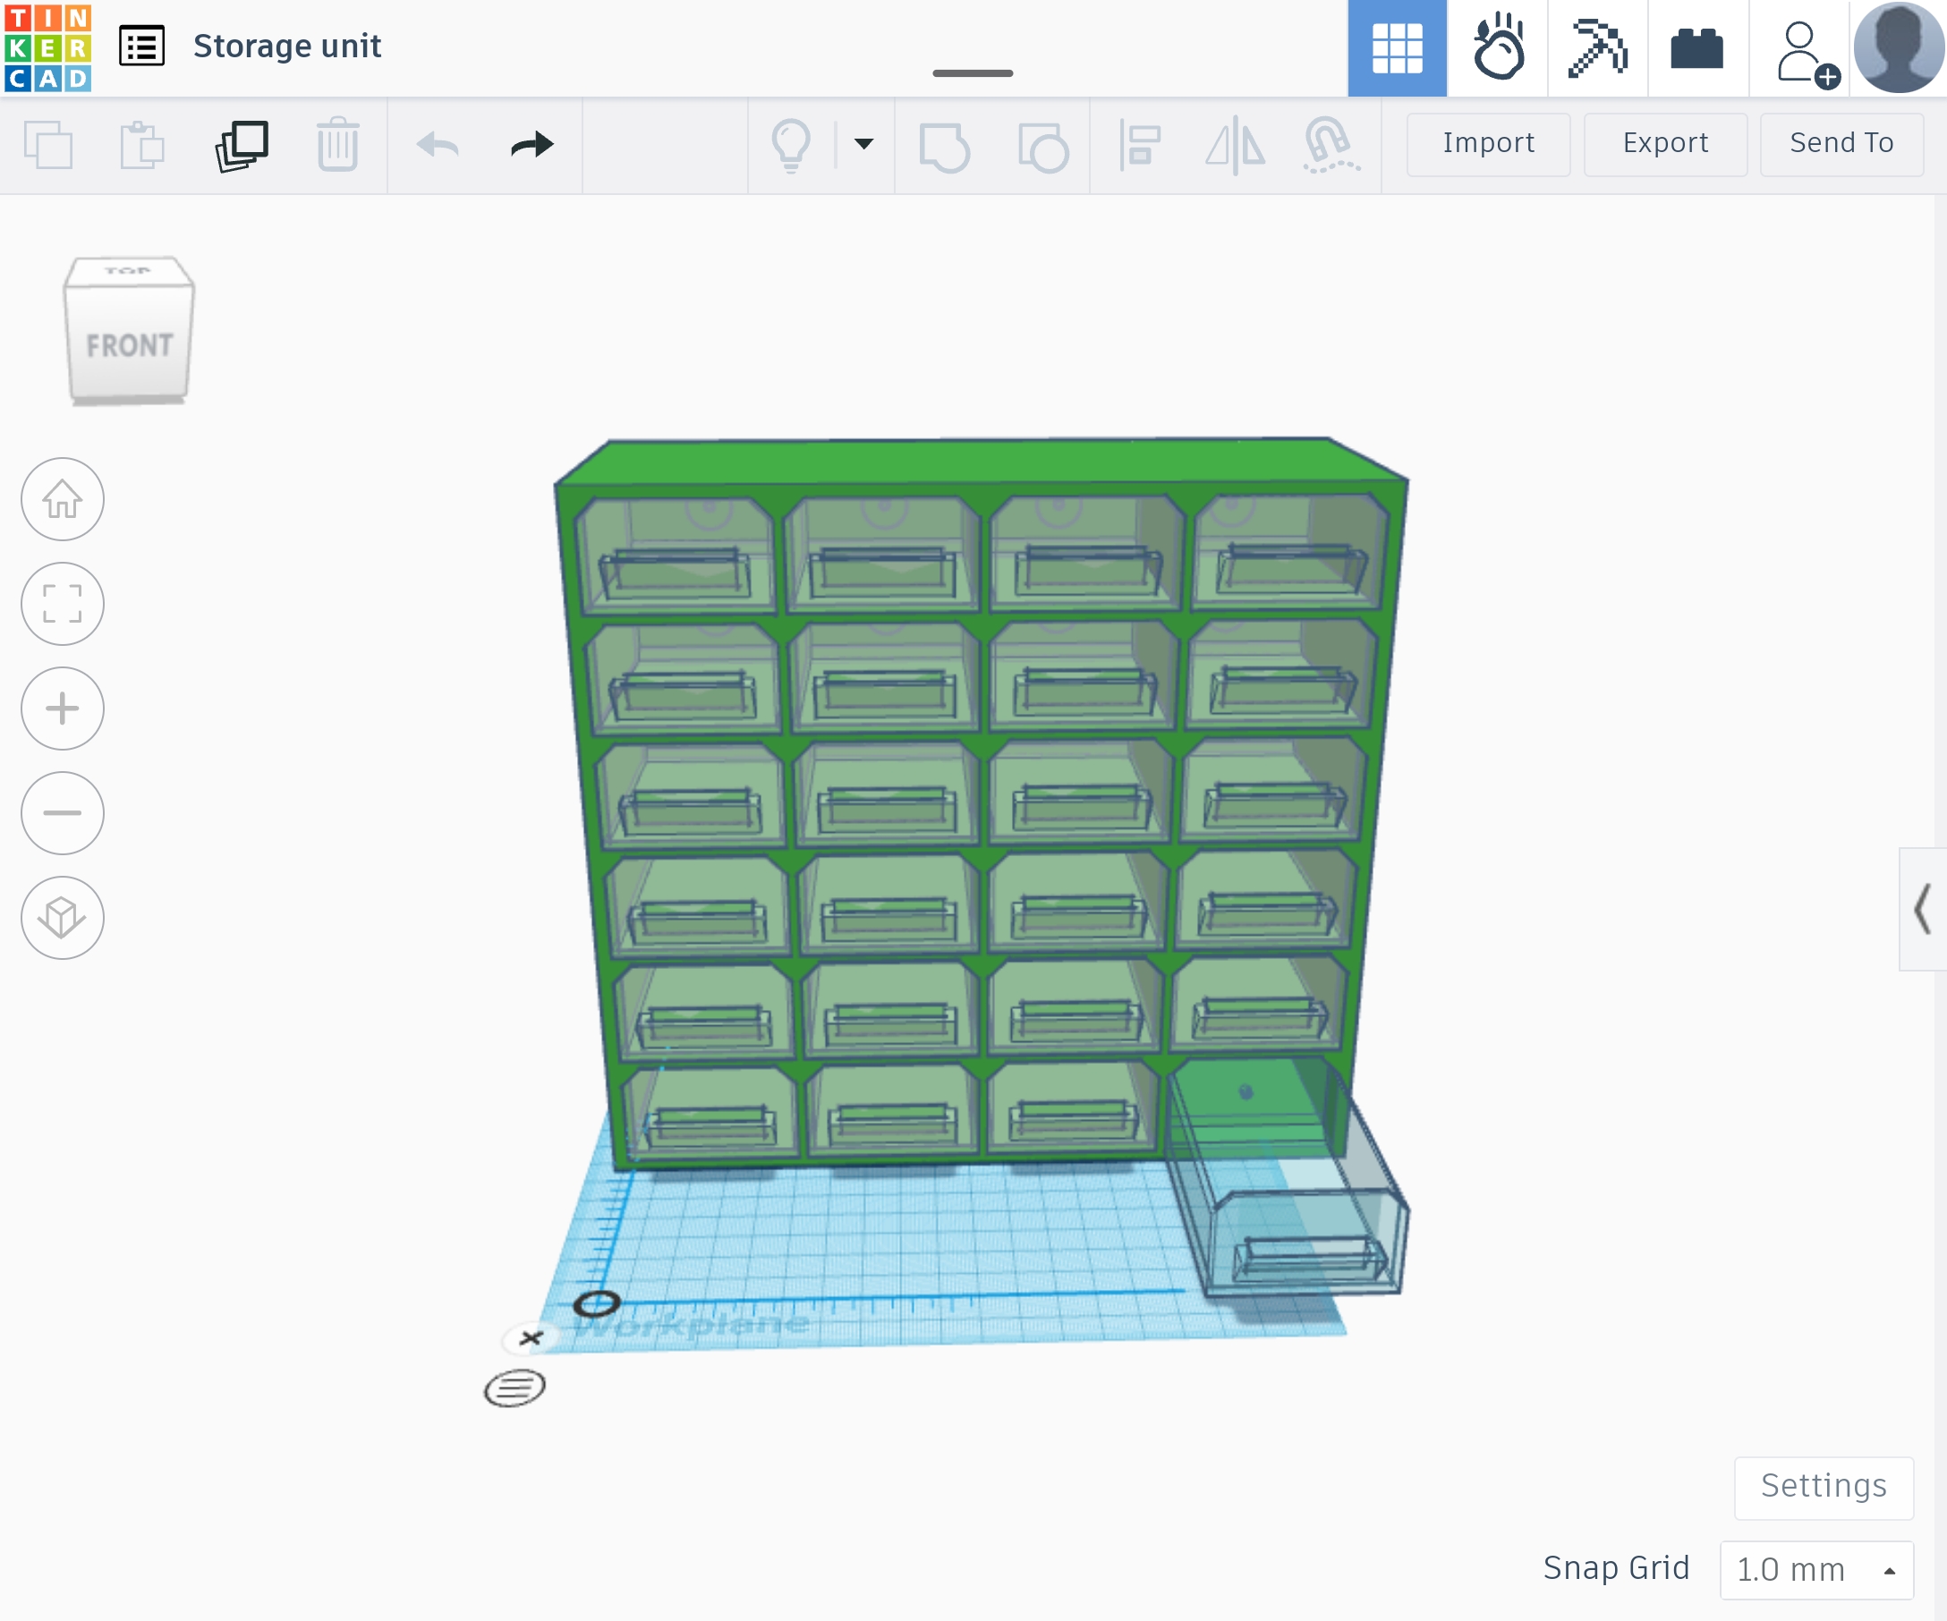Viewport: 1947px width, 1621px height.
Task: Click the Import button
Action: tap(1488, 144)
